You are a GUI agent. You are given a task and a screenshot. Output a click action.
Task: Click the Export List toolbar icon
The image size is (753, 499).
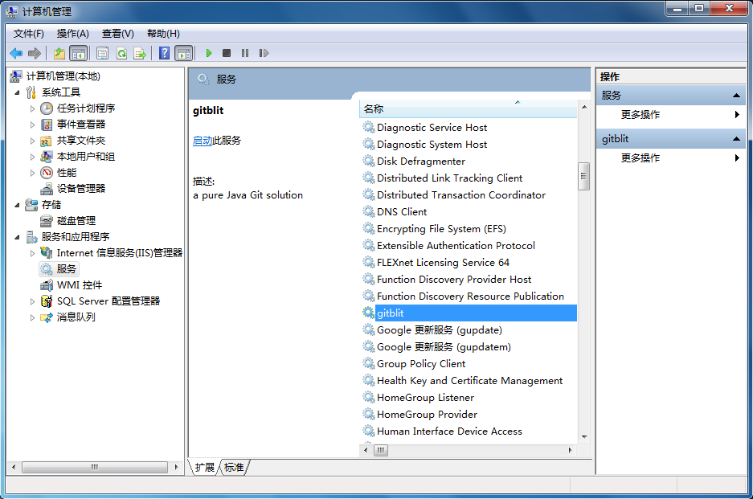point(140,53)
